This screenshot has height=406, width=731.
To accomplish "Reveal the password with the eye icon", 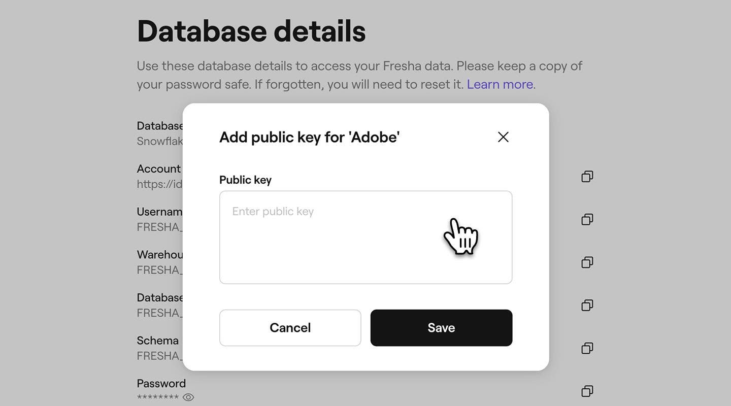I will point(188,397).
